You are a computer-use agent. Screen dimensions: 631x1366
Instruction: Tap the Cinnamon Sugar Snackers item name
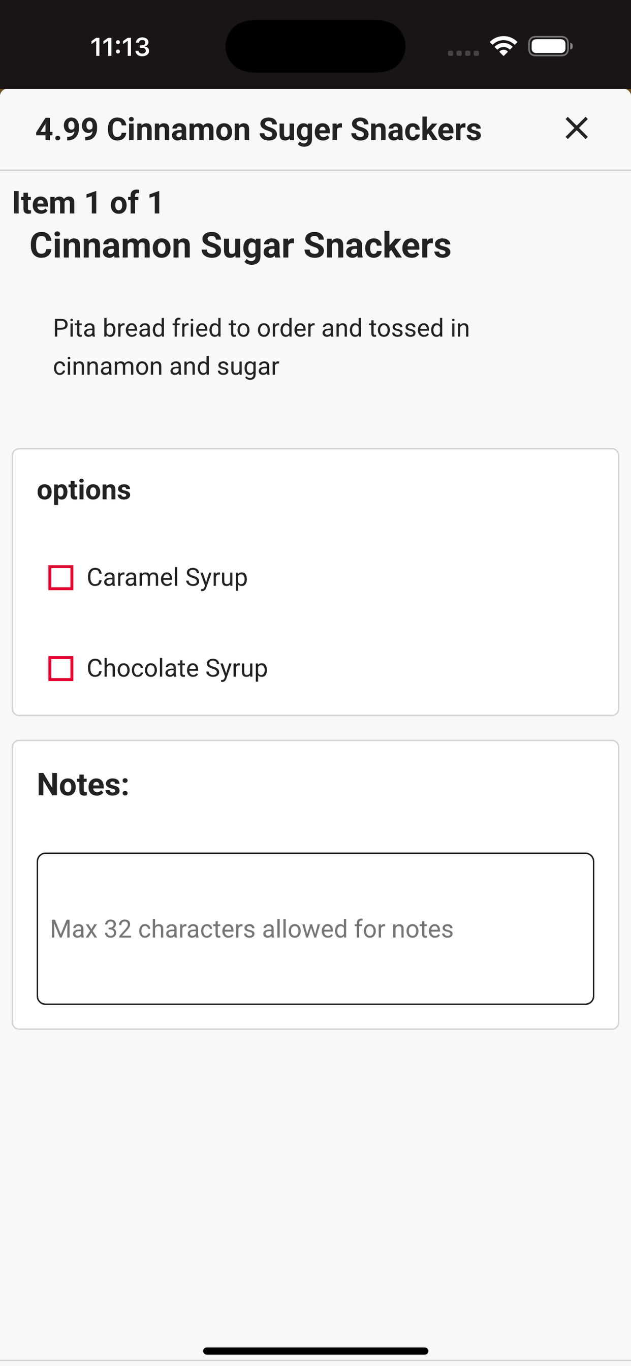click(240, 245)
